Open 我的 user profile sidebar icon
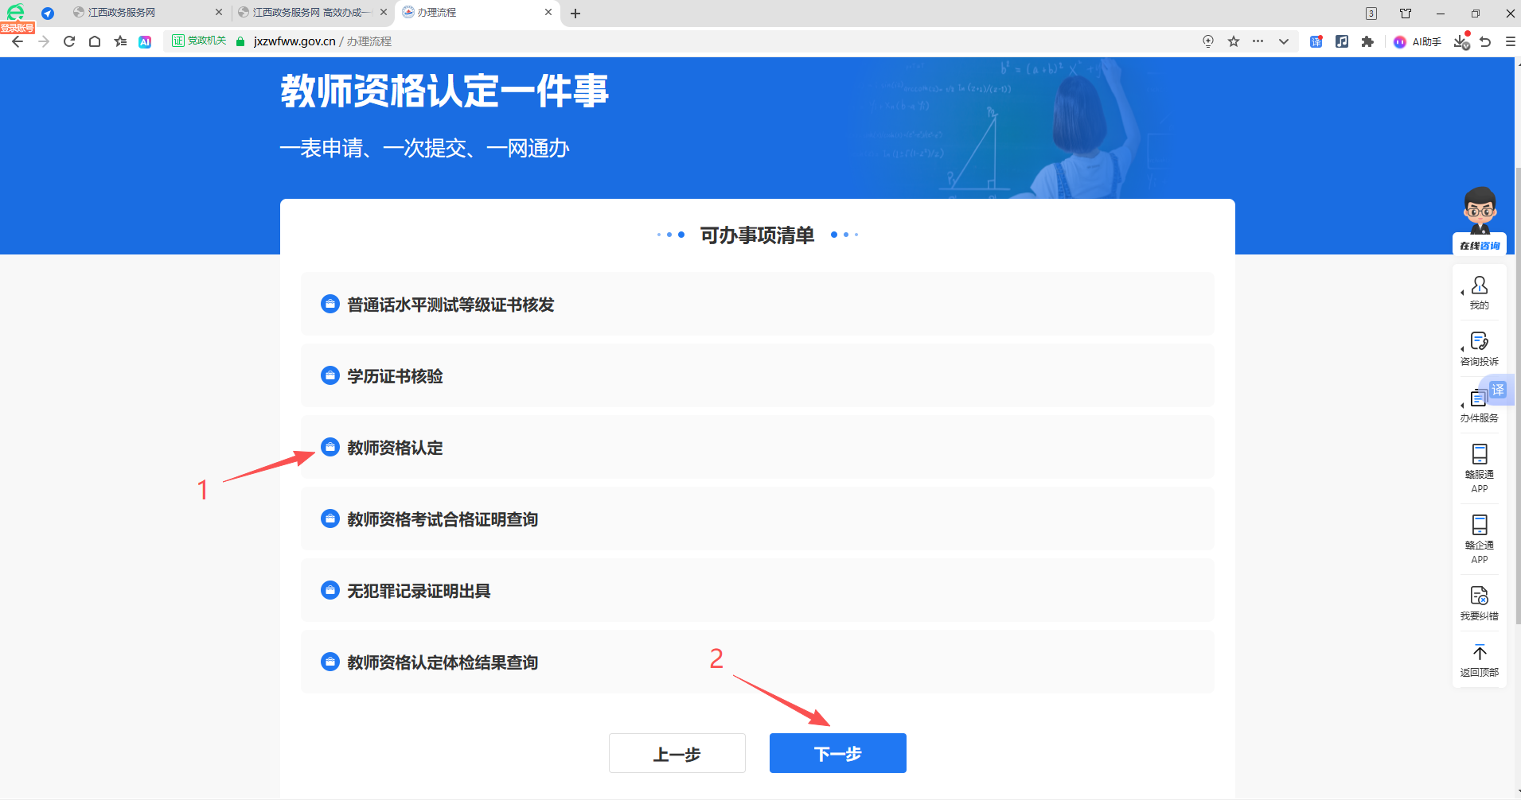Viewport: 1521px width, 800px height. pyautogui.click(x=1479, y=292)
